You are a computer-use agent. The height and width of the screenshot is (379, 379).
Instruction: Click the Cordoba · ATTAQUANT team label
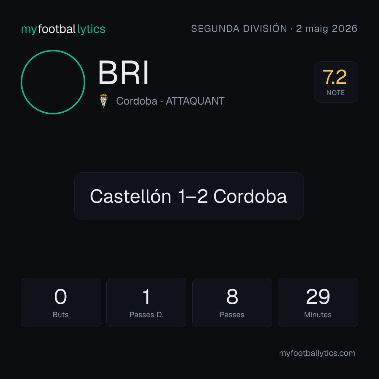click(x=170, y=101)
